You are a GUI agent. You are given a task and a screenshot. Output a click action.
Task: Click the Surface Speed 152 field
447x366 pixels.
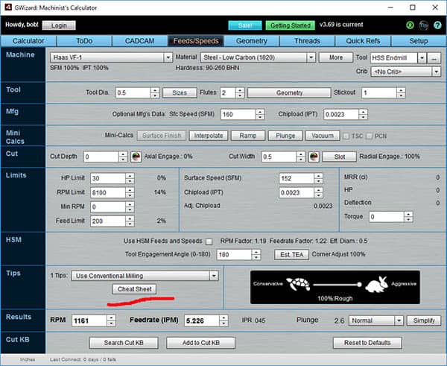297,179
